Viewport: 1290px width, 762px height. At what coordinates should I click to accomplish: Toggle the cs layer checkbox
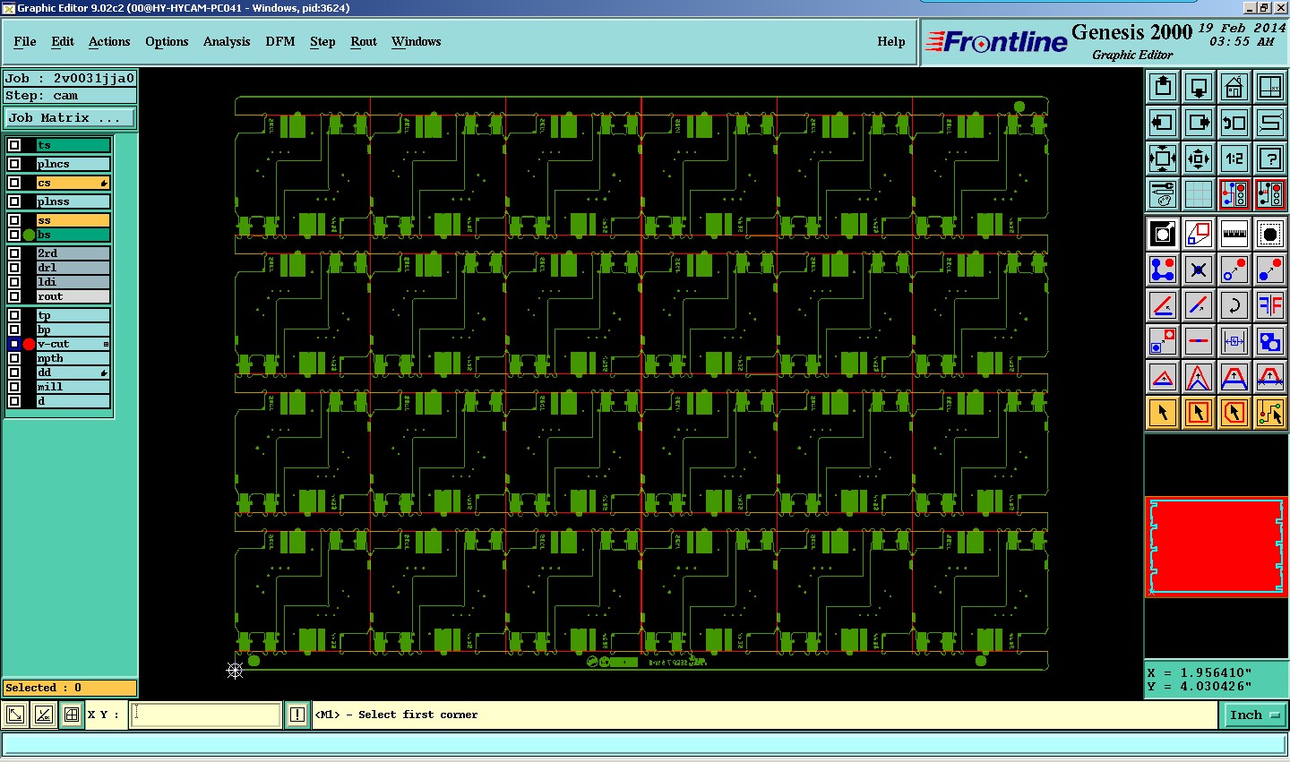point(14,183)
